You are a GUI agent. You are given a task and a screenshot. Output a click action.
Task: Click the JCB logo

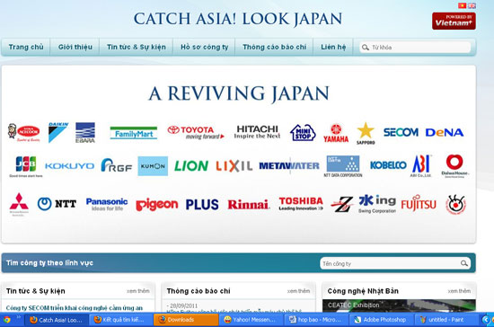pyautogui.click(x=26, y=167)
